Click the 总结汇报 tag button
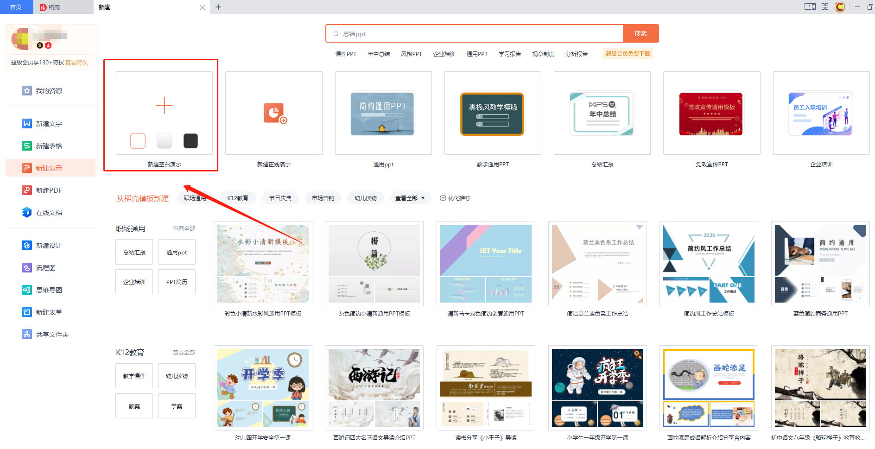The width and height of the screenshot is (875, 449). 134,252
